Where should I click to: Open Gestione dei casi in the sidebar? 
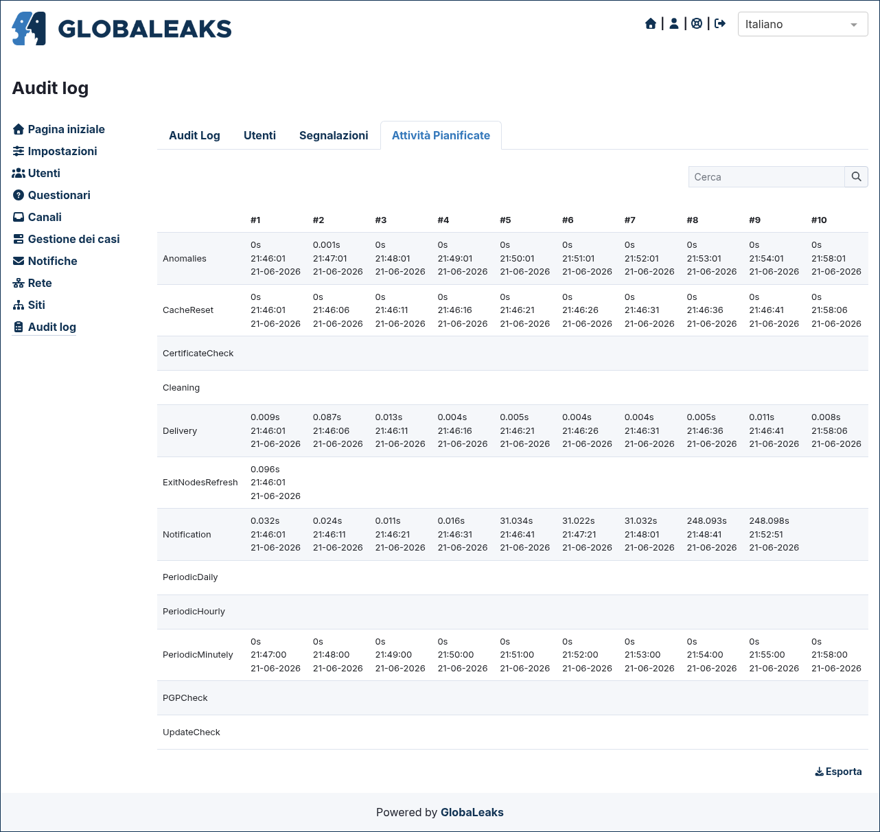click(x=73, y=239)
